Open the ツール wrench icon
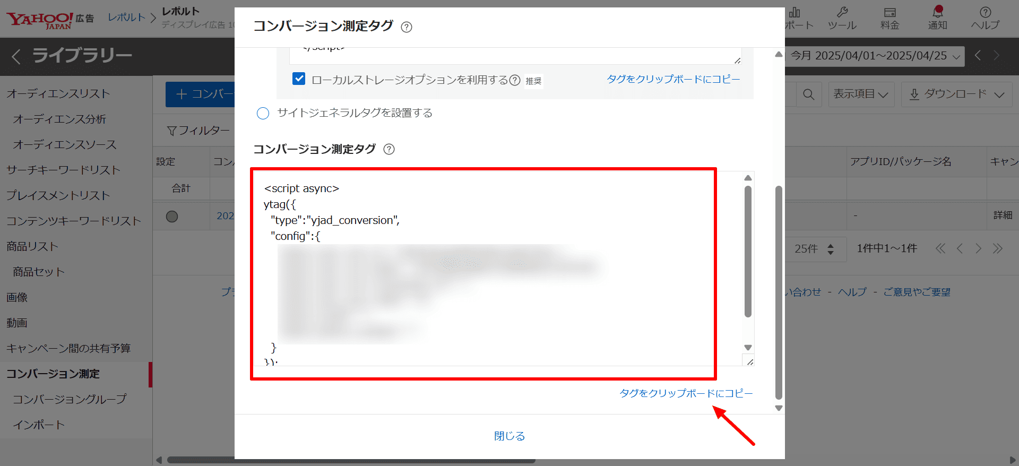This screenshot has height=466, width=1019. click(x=842, y=18)
